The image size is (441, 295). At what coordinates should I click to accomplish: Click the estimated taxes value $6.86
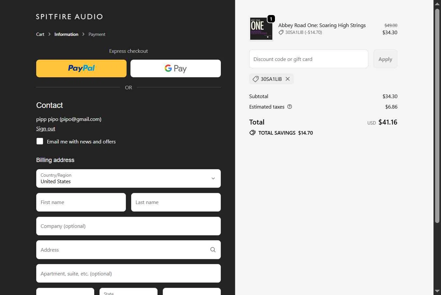[391, 107]
